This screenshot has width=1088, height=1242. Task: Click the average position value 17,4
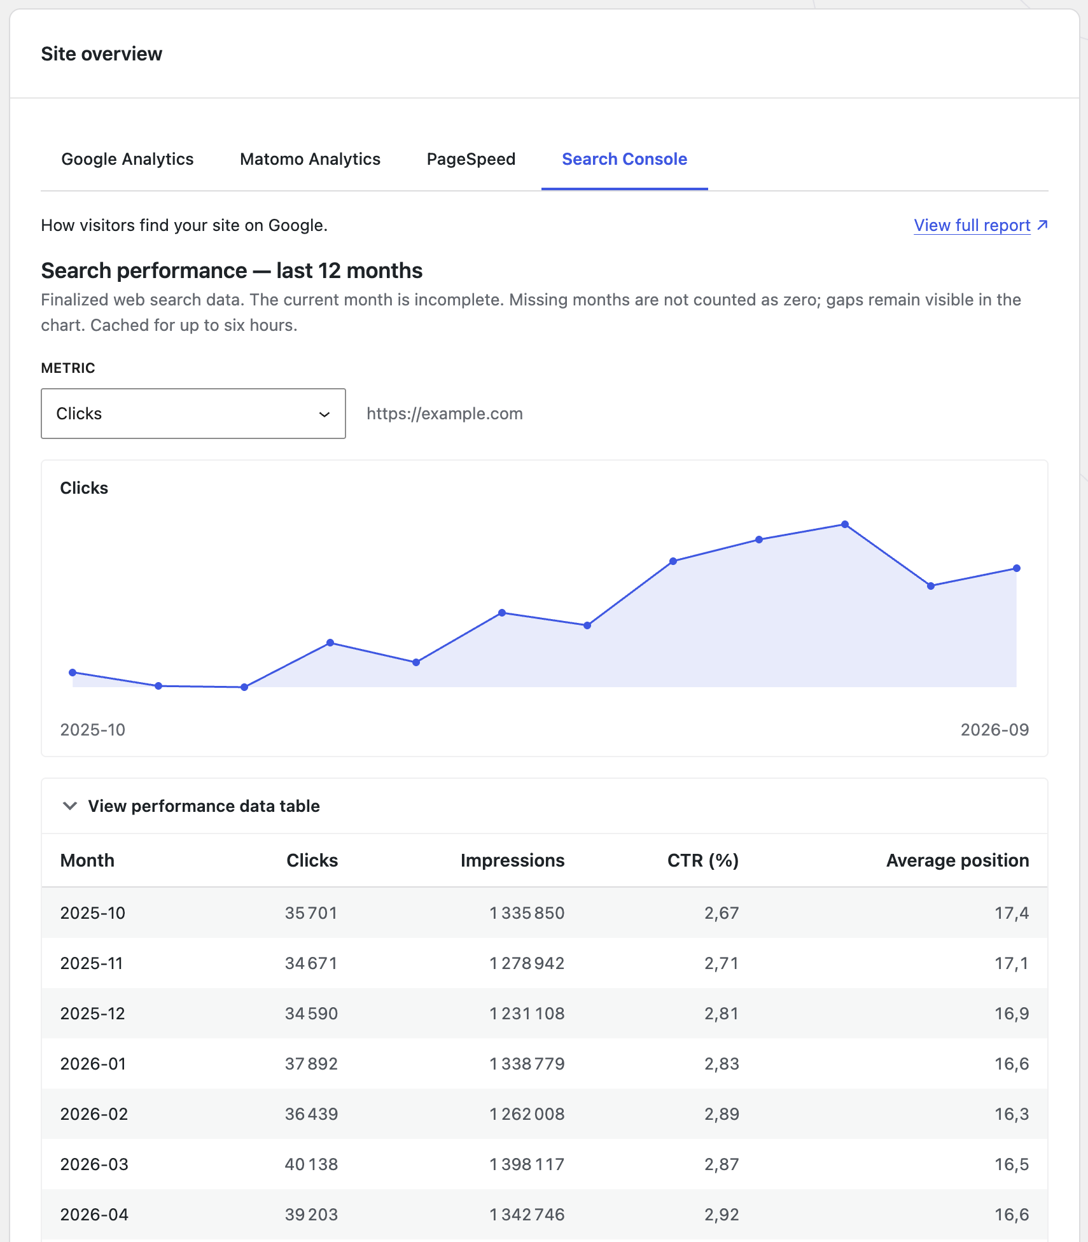1012,913
